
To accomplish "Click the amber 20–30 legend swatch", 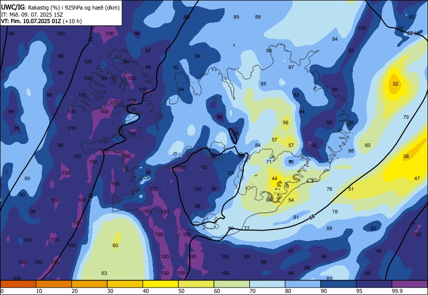I will 89,284.
